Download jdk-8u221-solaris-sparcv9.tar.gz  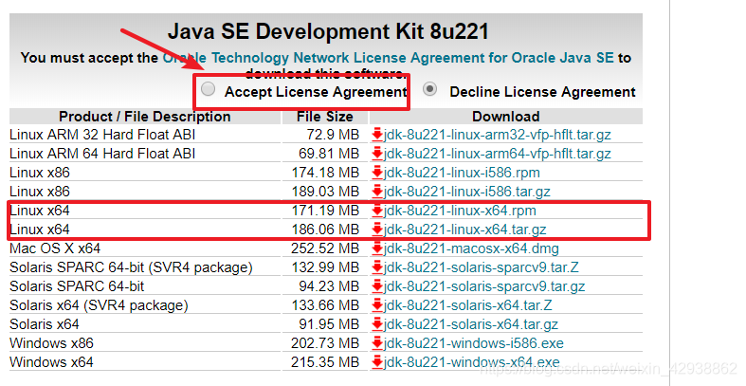click(484, 286)
